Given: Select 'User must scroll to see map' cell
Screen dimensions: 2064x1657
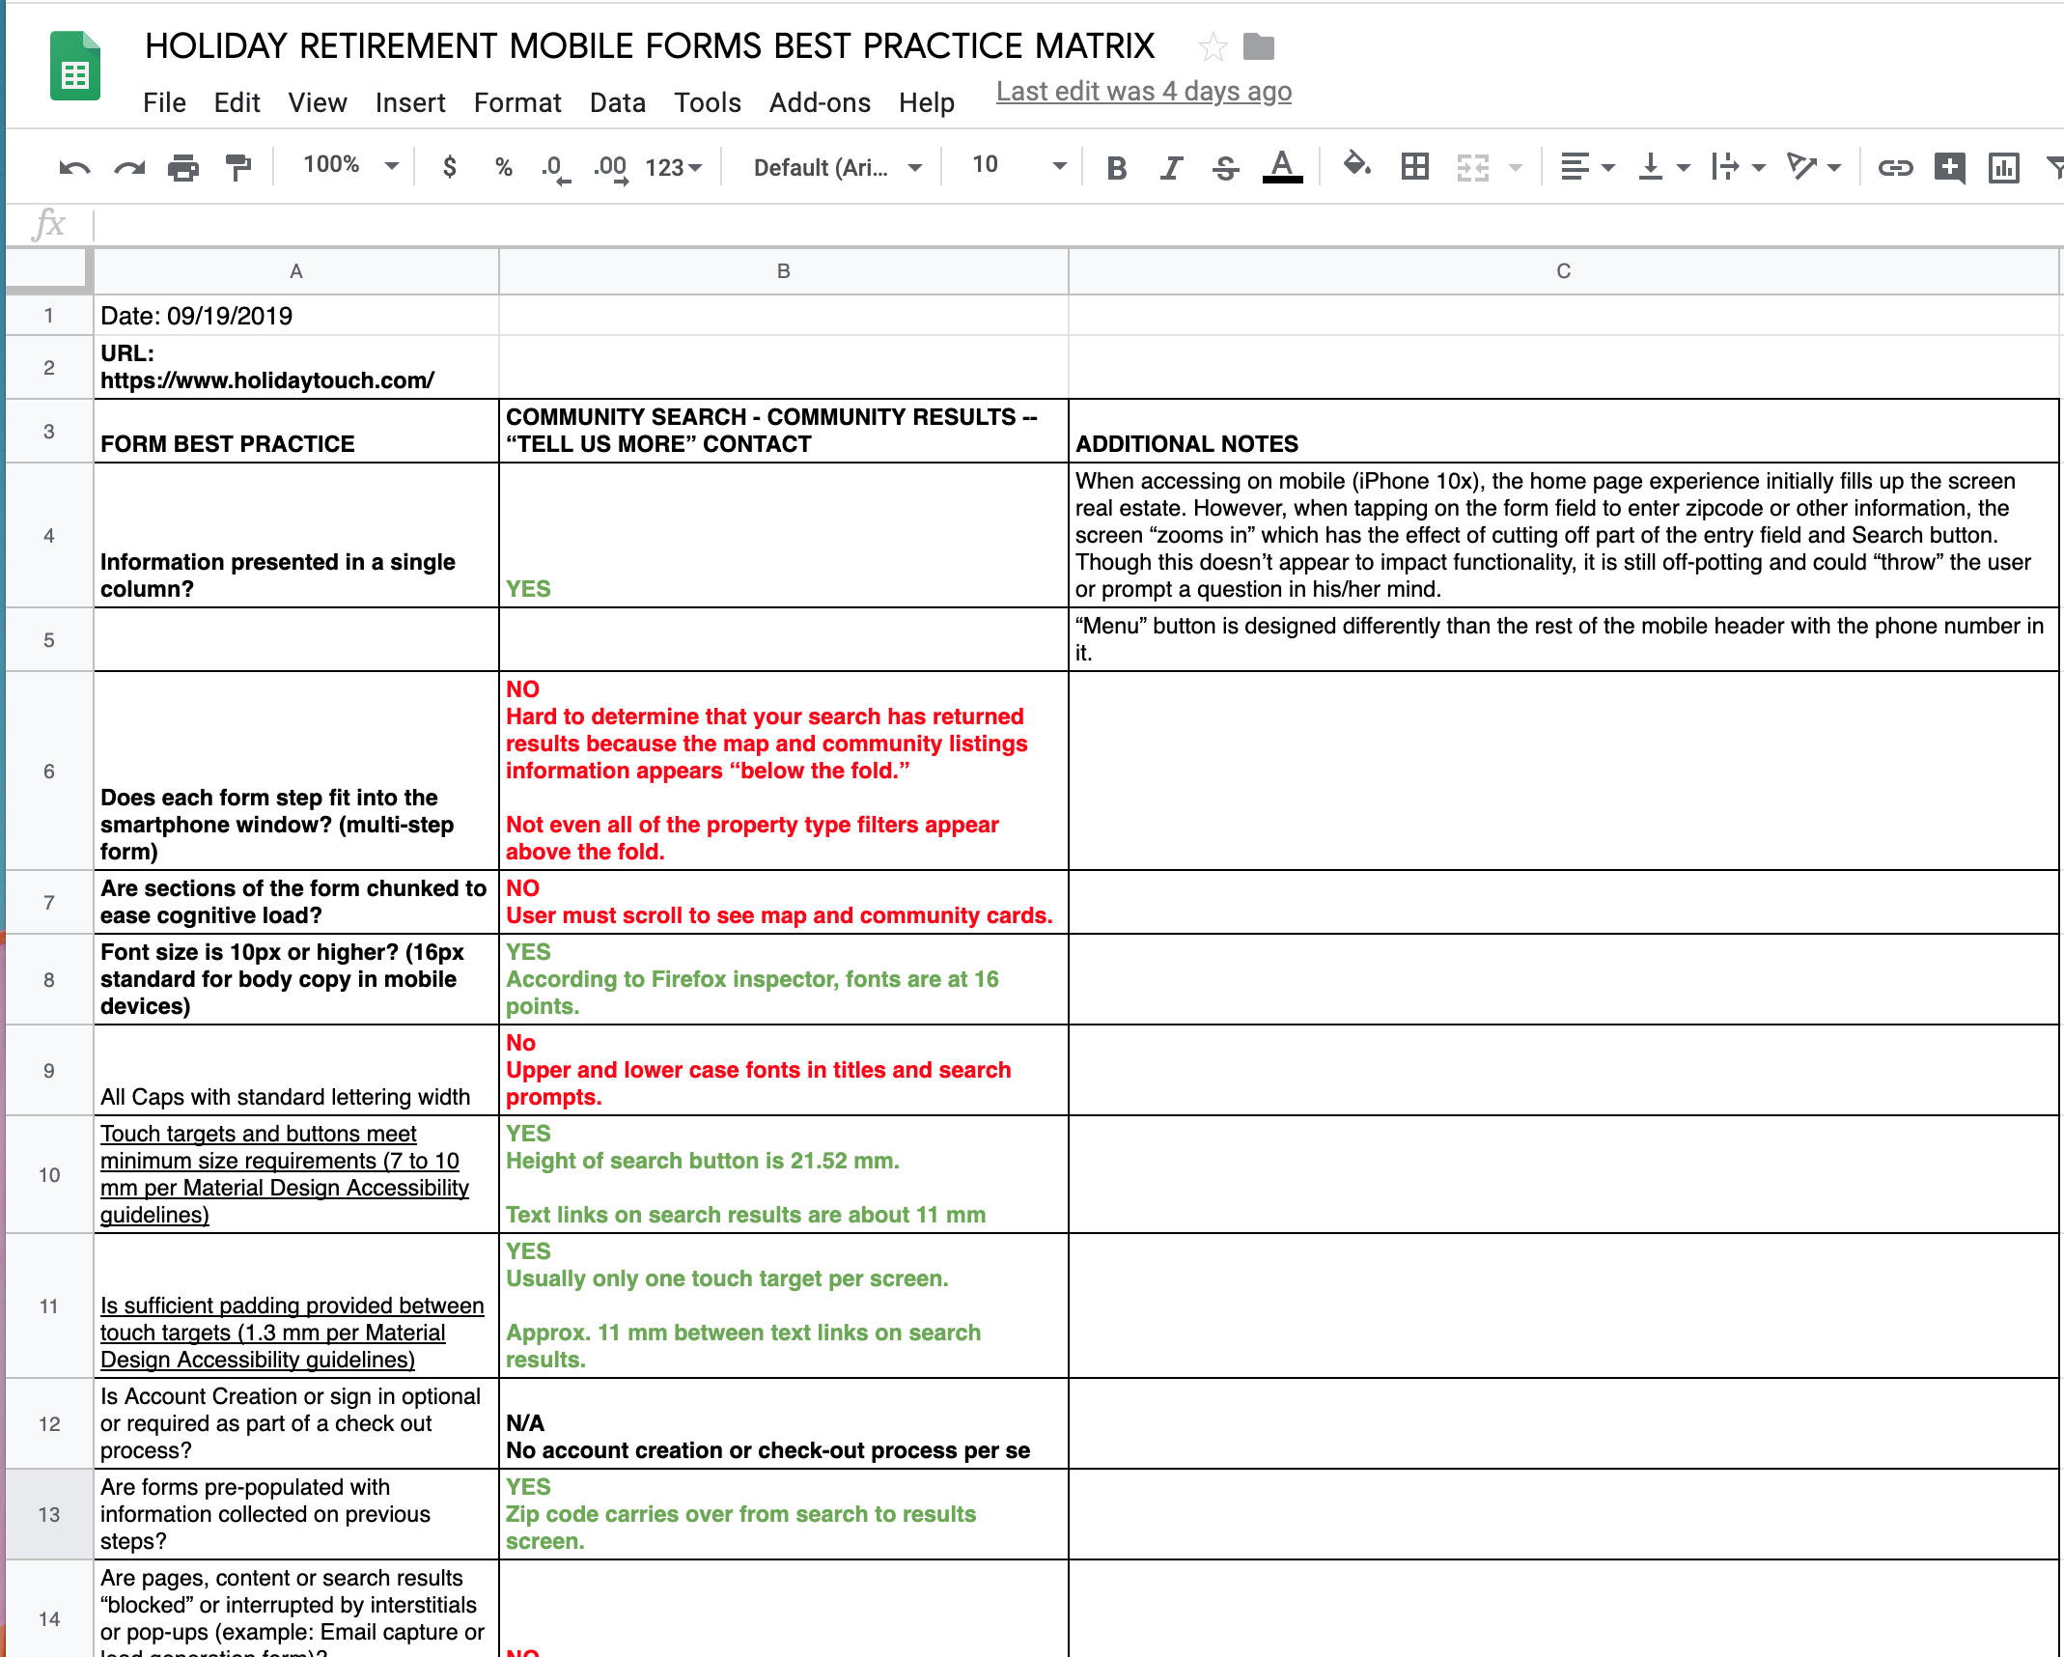Looking at the screenshot, I should click(x=784, y=902).
